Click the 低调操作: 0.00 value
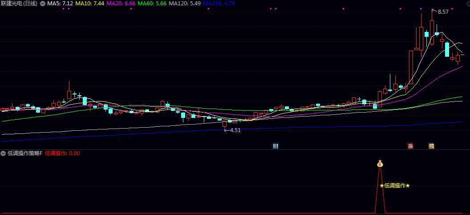 [62, 153]
